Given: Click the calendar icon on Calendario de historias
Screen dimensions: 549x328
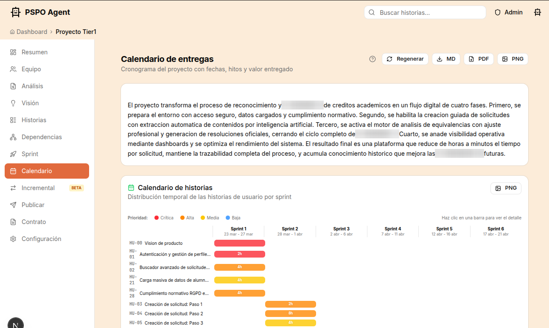Looking at the screenshot, I should click(x=130, y=187).
